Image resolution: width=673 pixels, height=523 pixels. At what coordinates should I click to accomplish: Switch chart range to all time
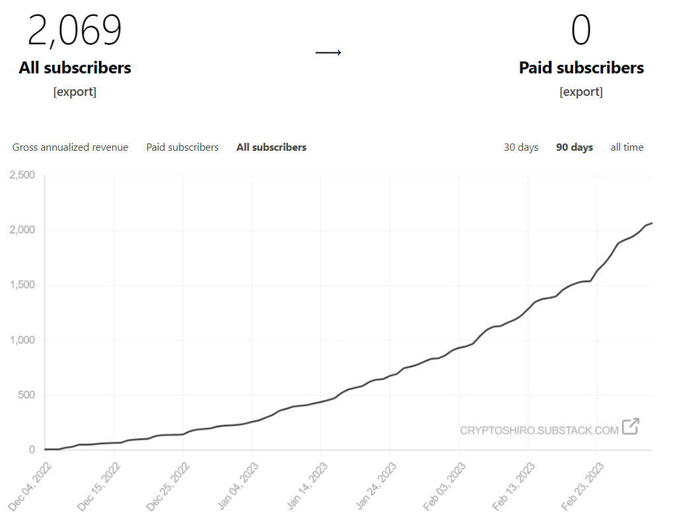(x=627, y=147)
